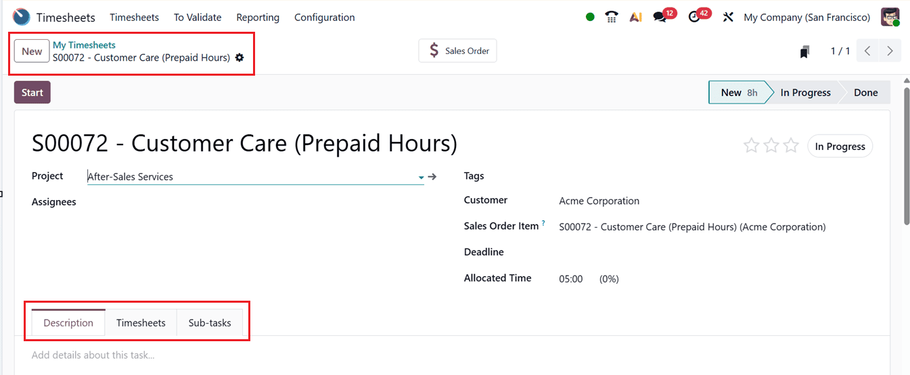Click the Sales Order Item field value
910x375 pixels.
(x=692, y=227)
